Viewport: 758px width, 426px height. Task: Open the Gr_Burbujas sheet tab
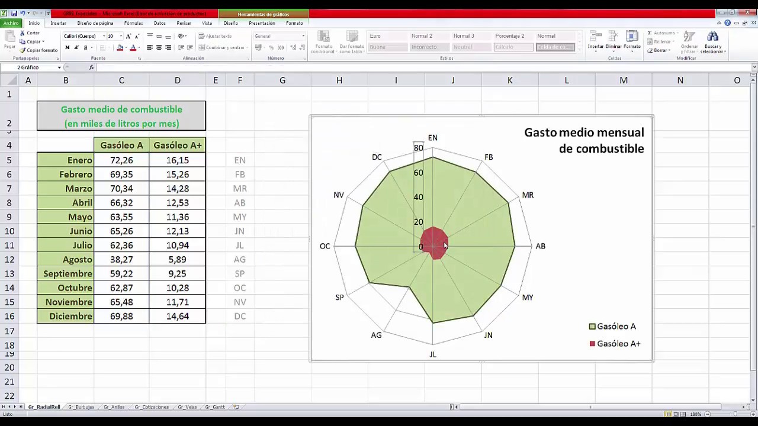pos(81,407)
